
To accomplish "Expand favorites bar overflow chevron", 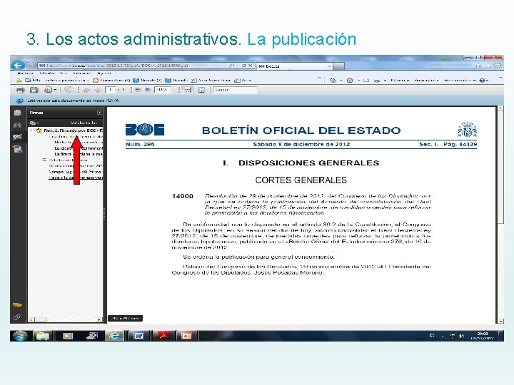I will coord(319,78).
